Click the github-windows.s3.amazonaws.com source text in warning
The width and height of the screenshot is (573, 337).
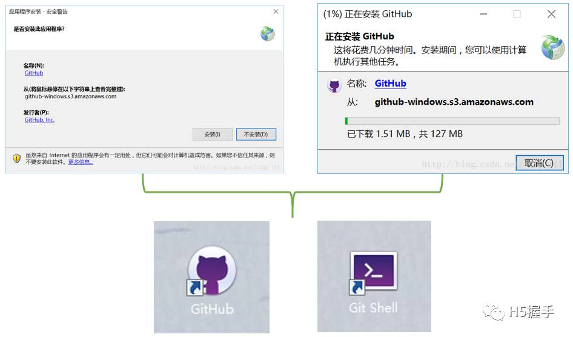click(x=70, y=96)
